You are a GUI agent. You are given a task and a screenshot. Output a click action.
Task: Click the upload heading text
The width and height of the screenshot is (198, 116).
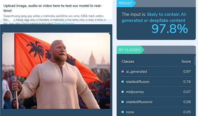point(53,8)
